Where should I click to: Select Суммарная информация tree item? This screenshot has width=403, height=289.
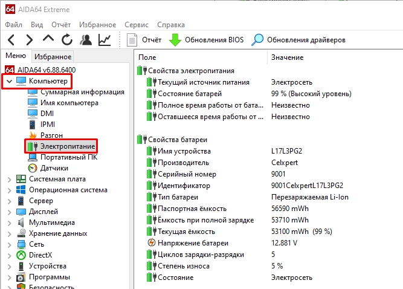(82, 92)
